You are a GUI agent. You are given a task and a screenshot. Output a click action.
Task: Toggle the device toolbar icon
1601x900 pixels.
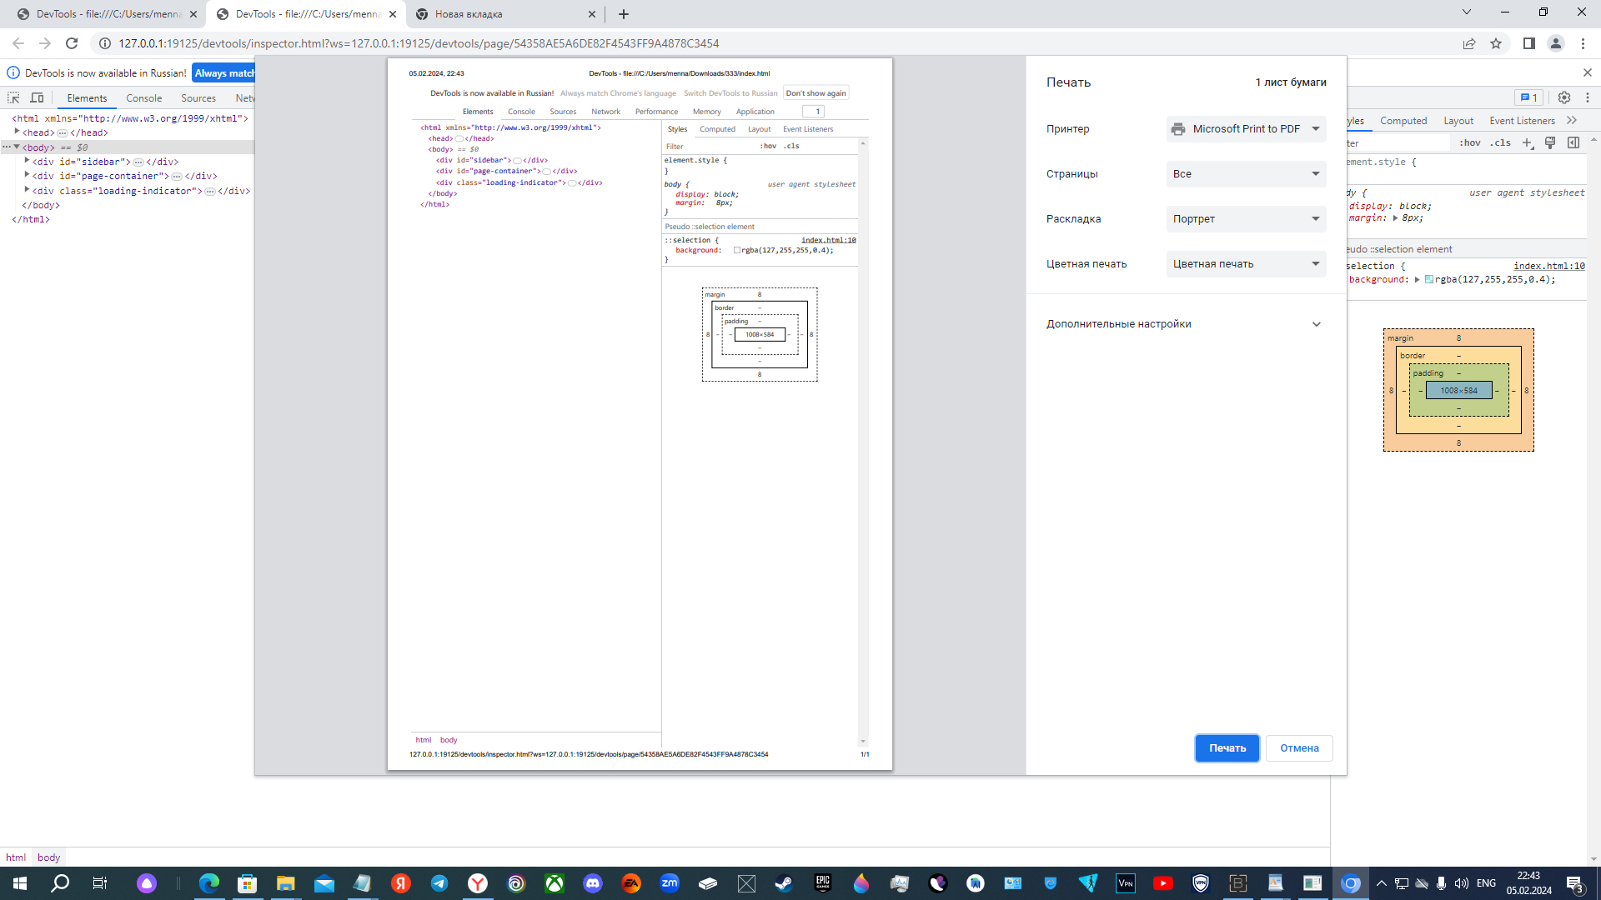[x=37, y=97]
